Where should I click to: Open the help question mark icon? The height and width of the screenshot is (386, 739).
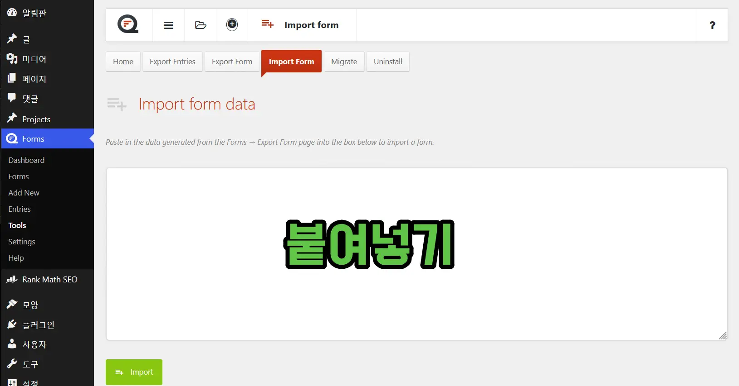point(712,25)
